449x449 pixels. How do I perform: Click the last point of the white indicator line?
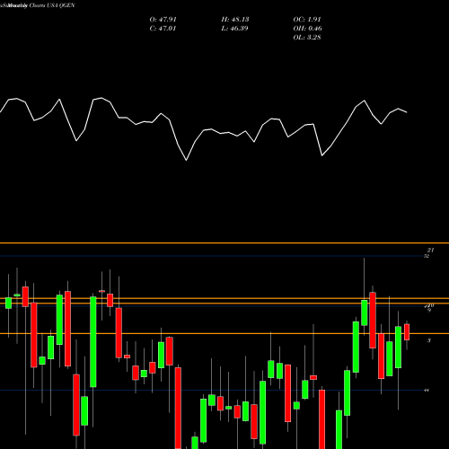pyautogui.click(x=407, y=112)
